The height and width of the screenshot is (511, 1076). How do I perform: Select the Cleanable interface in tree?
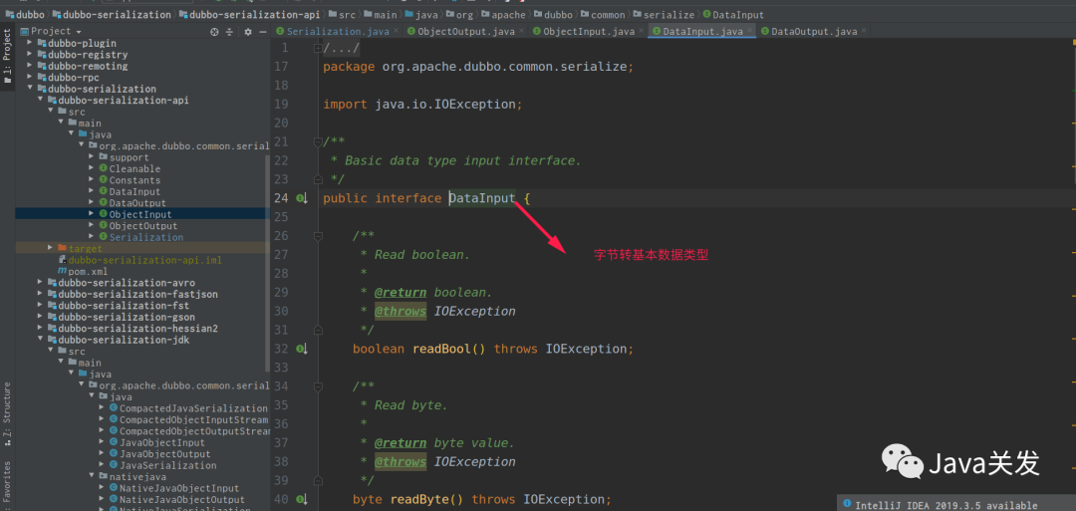pyautogui.click(x=129, y=168)
